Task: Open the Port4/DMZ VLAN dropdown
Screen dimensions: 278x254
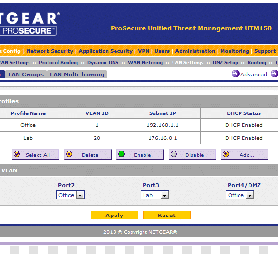Action: coord(240,195)
